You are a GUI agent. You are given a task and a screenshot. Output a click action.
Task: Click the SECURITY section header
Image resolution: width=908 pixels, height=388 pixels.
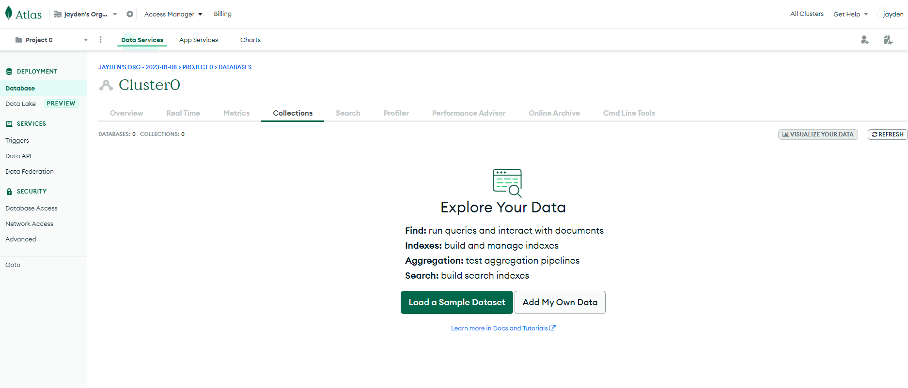[x=31, y=192]
